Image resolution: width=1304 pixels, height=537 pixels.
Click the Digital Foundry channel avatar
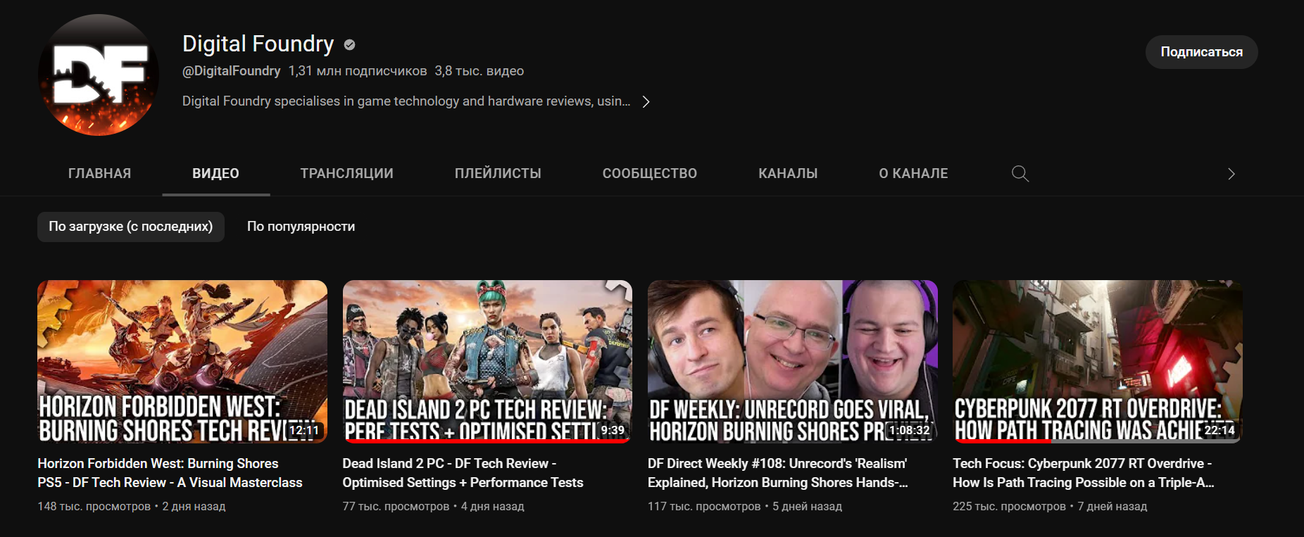tap(98, 75)
